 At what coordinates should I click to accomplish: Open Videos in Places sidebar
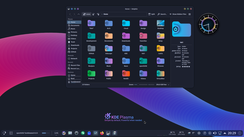pos(74,39)
